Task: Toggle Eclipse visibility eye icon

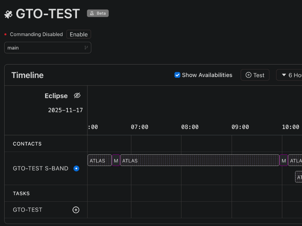Action: 77,96
